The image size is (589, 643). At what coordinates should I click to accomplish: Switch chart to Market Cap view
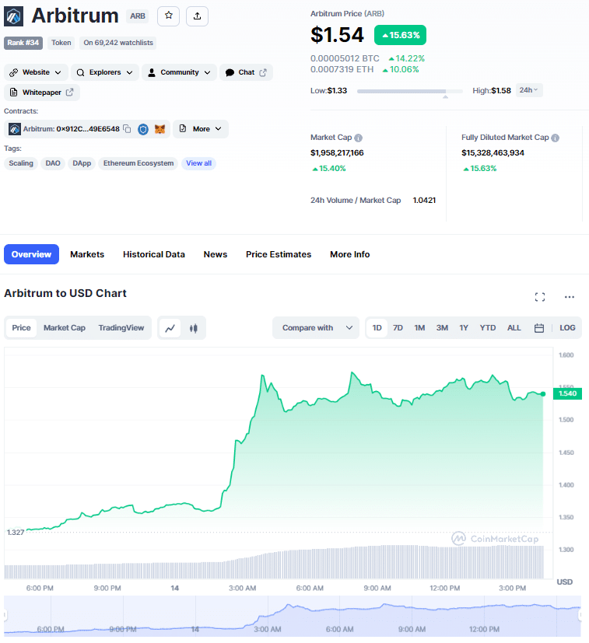tap(65, 328)
